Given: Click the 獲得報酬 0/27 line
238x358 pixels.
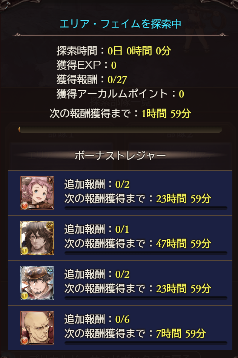Looking at the screenshot, I should pyautogui.click(x=92, y=79).
